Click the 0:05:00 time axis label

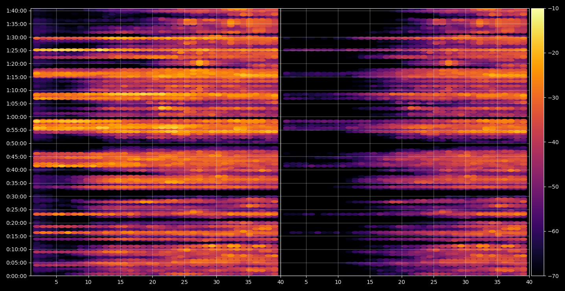(x=17, y=263)
